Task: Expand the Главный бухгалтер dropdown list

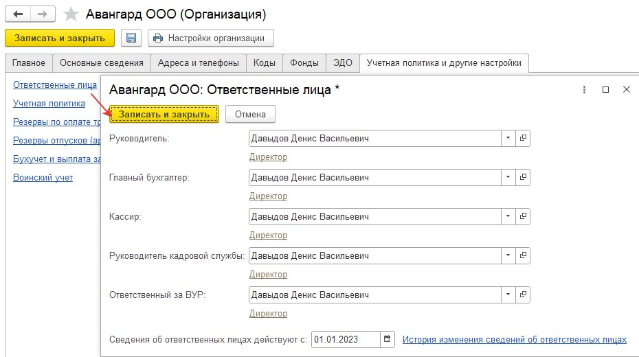Action: (508, 178)
